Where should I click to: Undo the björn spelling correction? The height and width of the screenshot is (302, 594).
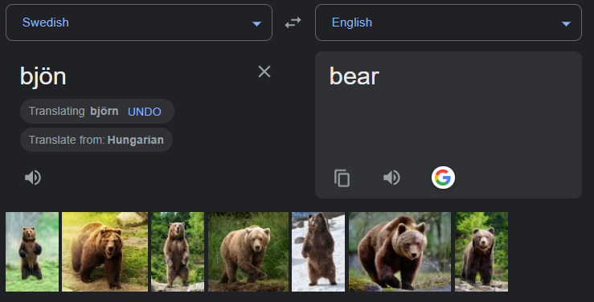coord(145,112)
